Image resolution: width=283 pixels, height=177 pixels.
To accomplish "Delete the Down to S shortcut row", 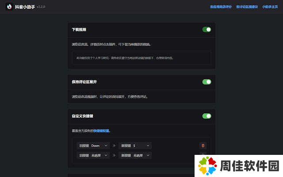I will [x=203, y=145].
